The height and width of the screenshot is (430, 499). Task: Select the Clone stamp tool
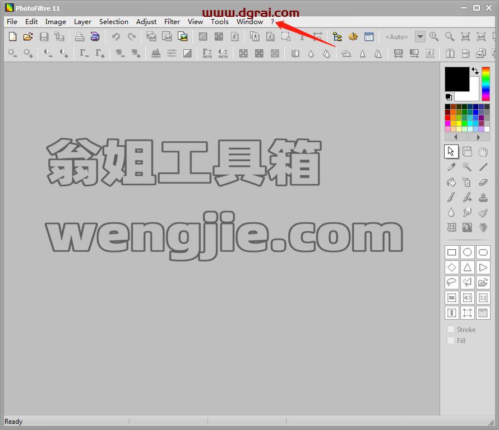tap(483, 197)
